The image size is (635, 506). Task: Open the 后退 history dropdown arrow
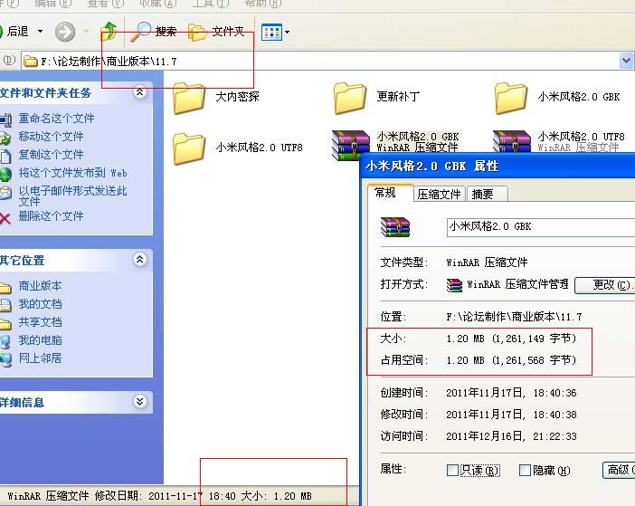(40, 31)
